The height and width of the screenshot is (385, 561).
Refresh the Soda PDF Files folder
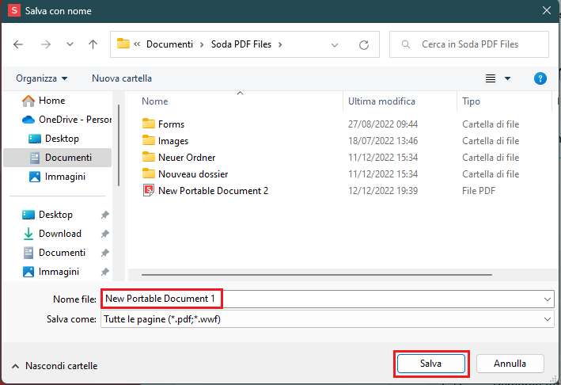[x=364, y=45]
